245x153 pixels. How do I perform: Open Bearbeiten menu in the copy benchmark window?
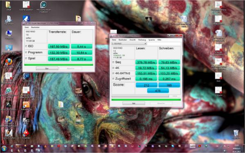tap(35, 27)
